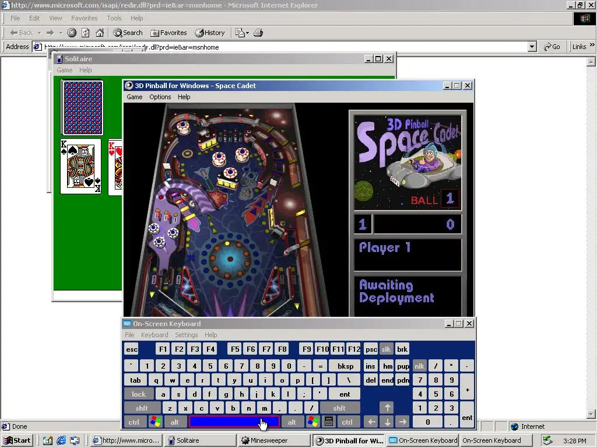Open the Help menu in Solitaire window

[85, 70]
